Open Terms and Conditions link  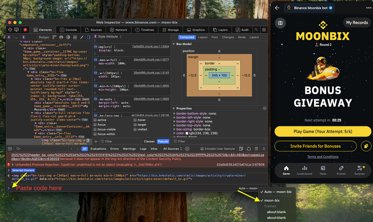point(323,157)
